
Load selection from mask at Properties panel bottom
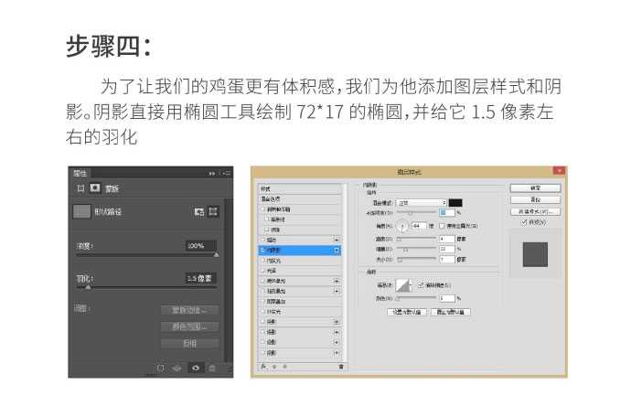161,368
